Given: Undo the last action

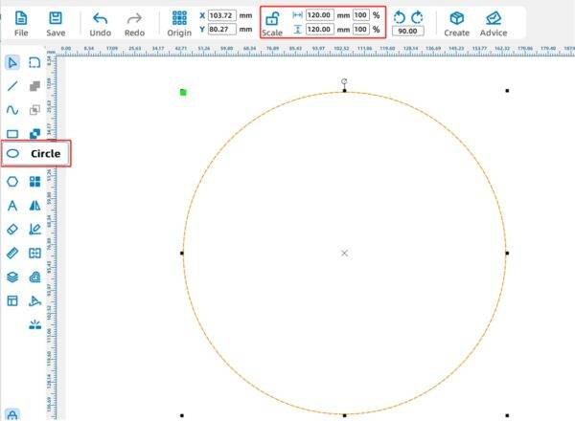Looking at the screenshot, I should click(x=100, y=23).
